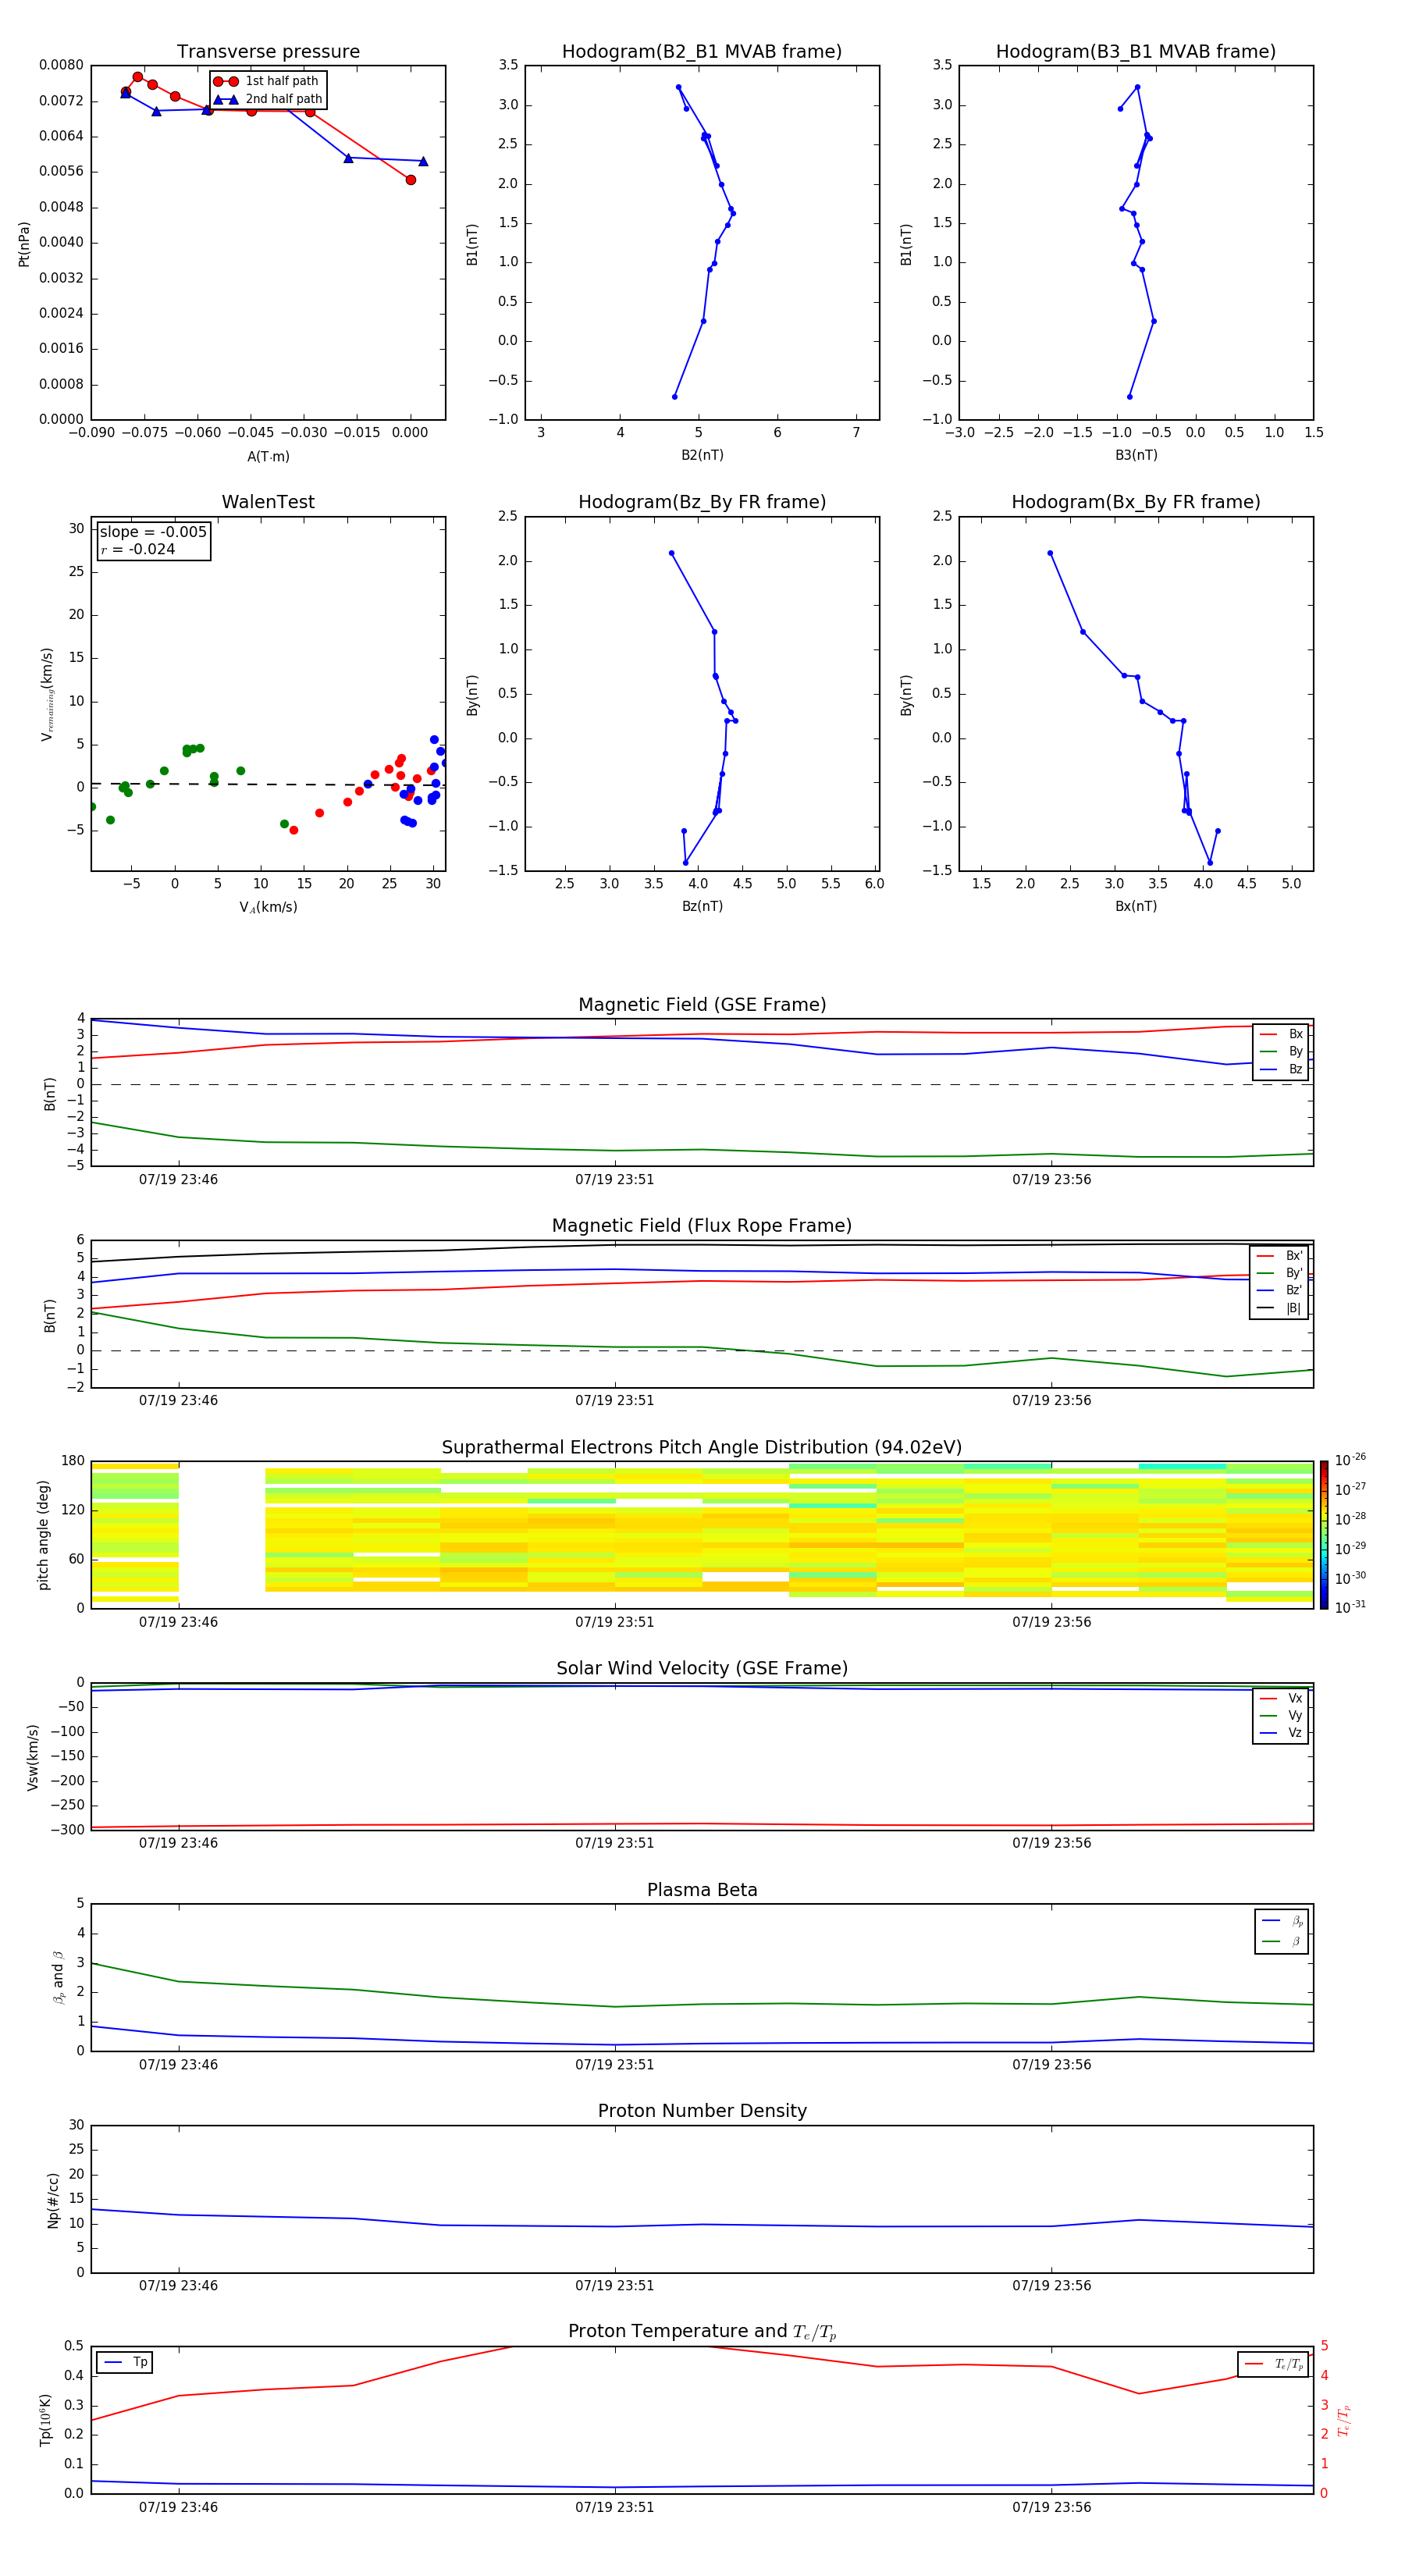Click the 'B3(nT)' axis label

coord(1136,455)
